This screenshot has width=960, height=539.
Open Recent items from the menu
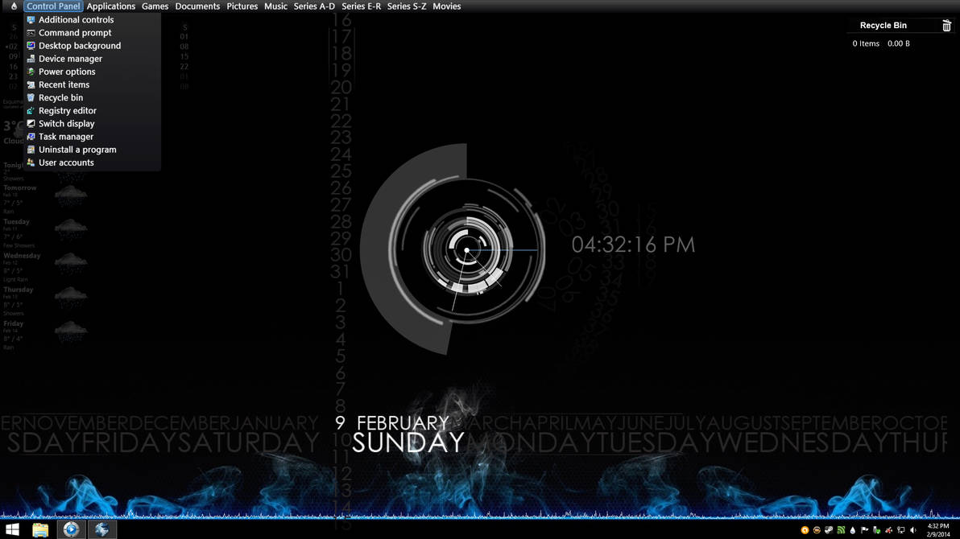coord(92,84)
